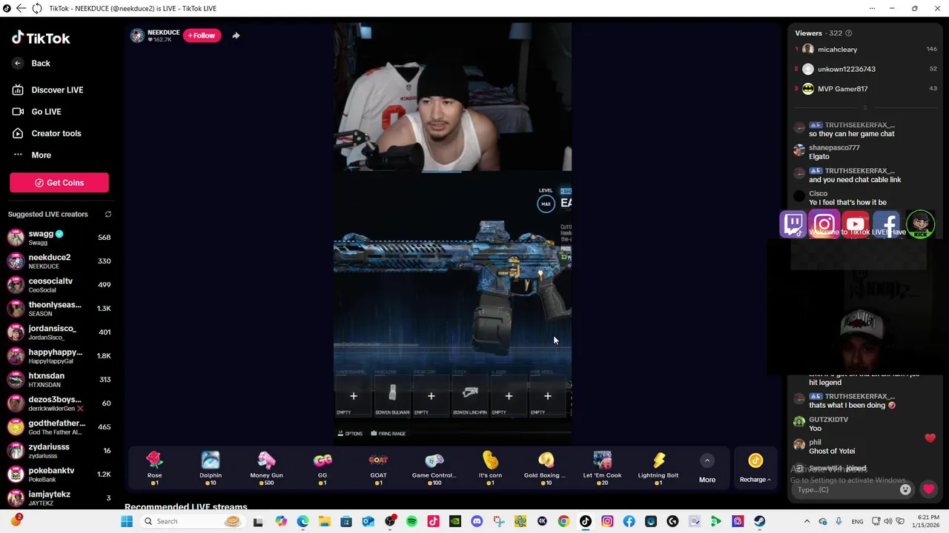Send a Game Controller gift
Screen dimensions: 949x533
(434, 469)
